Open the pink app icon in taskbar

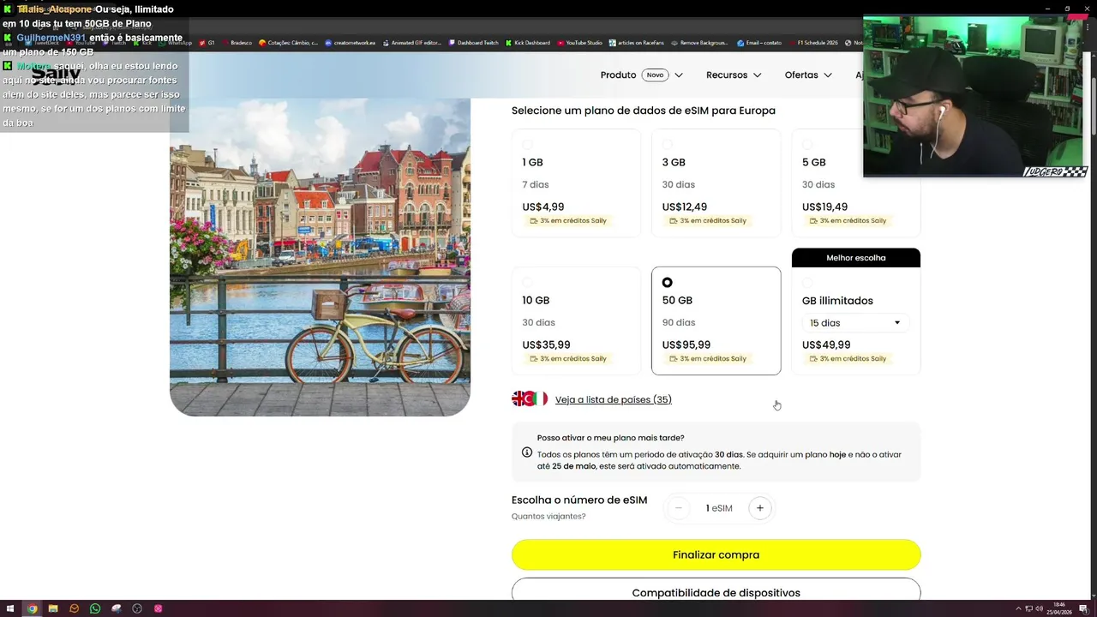point(158,608)
